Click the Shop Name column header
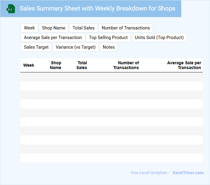The width and height of the screenshot is (210, 185). [x=56, y=65]
